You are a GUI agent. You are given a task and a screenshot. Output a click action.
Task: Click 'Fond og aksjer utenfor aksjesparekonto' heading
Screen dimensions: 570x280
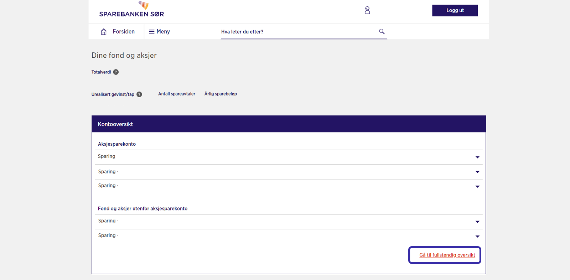tap(142, 208)
